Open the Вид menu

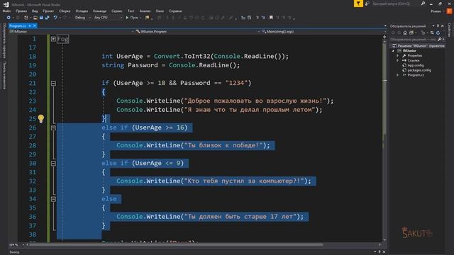(x=35, y=11)
